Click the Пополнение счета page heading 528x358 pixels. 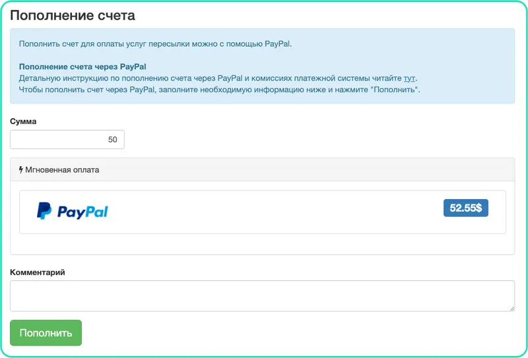73,15
